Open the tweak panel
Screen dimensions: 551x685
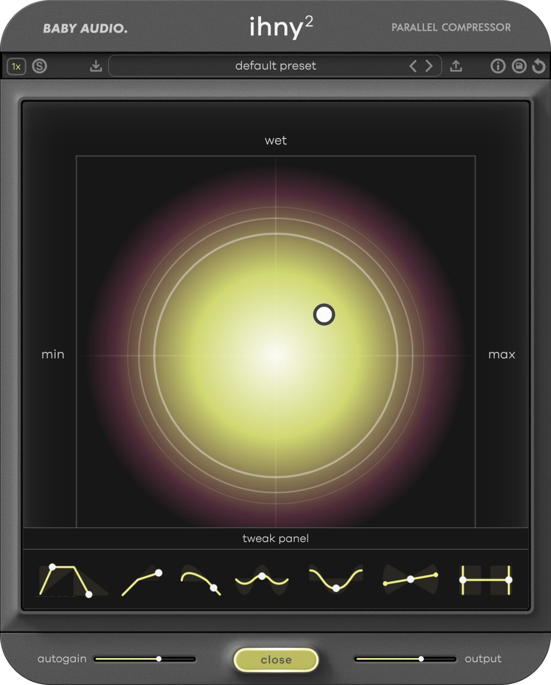(x=275, y=538)
